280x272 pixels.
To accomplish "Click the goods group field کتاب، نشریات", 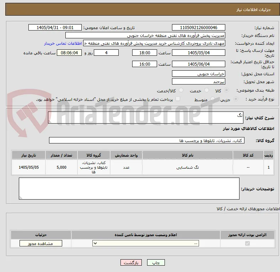I will point(147,140).
